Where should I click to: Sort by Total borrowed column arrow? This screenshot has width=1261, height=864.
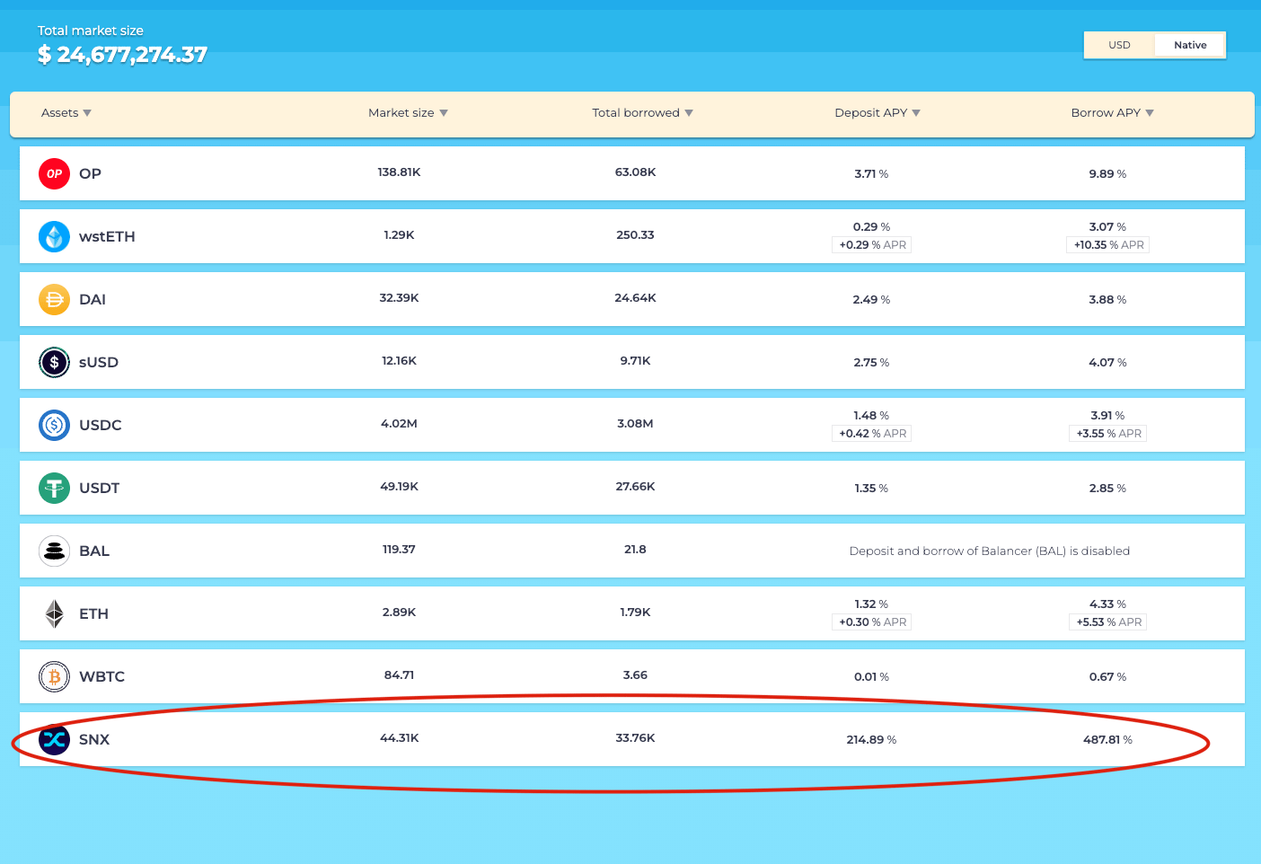point(689,113)
